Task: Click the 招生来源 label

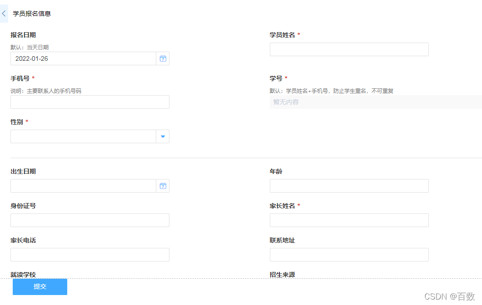Action: point(282,275)
